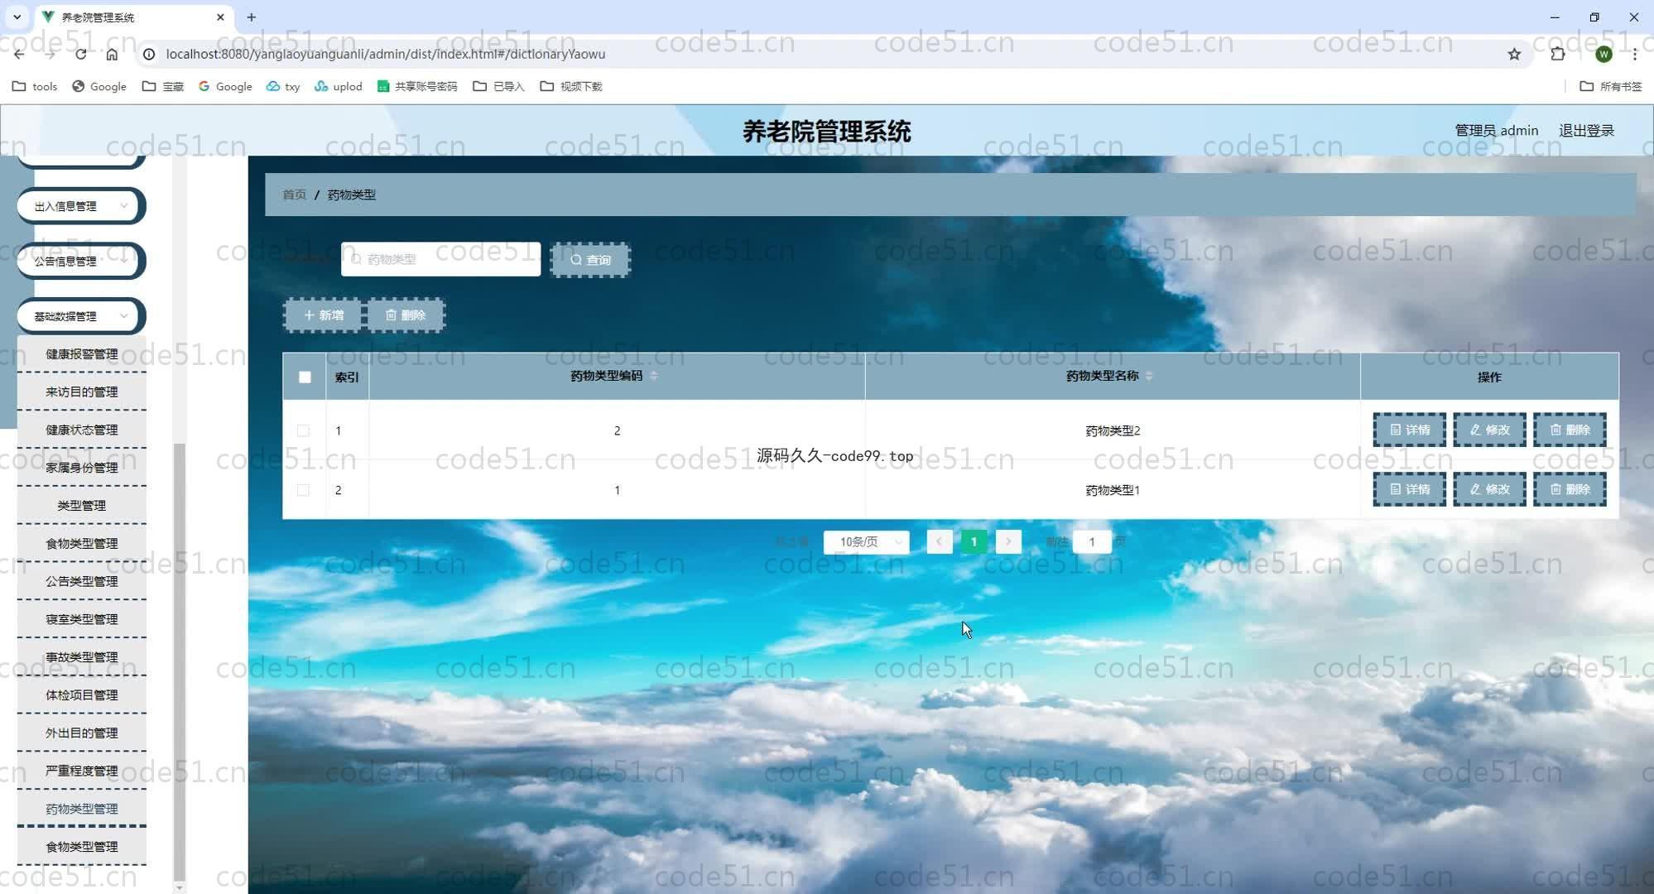This screenshot has height=894, width=1654.
Task: Click 删除 for 药物类型2 row
Action: click(1570, 430)
